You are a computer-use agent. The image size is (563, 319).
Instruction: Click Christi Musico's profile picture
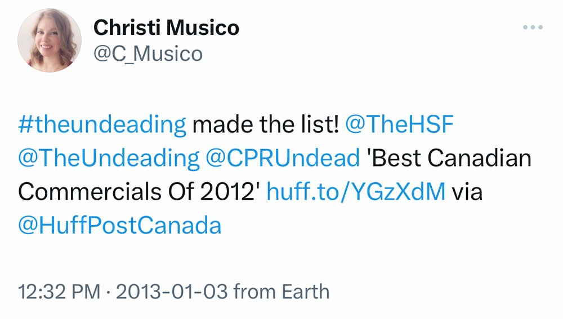[50, 41]
